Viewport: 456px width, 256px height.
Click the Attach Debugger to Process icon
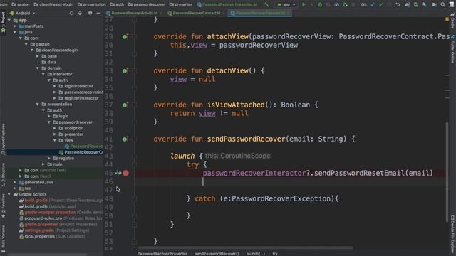[x=345, y=4]
